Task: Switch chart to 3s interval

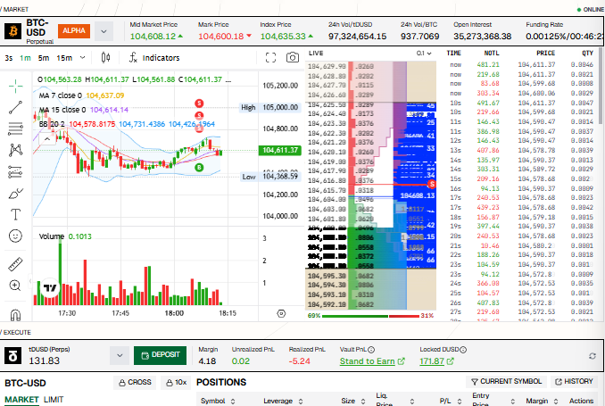Action: point(9,58)
